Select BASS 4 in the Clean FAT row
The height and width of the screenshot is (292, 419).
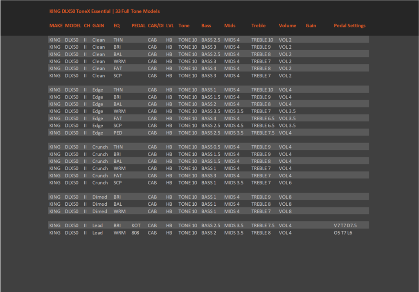click(208, 68)
